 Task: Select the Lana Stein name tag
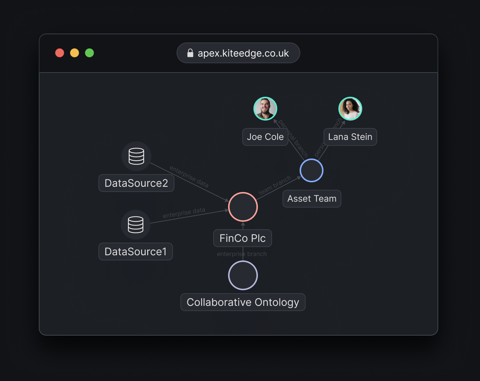click(350, 137)
